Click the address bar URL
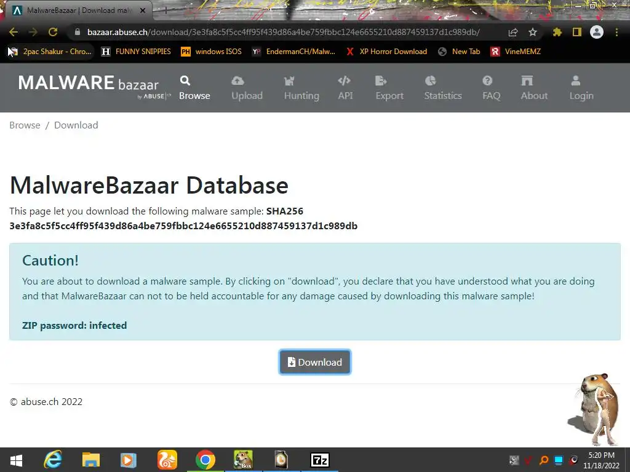The image size is (630, 472). click(283, 32)
